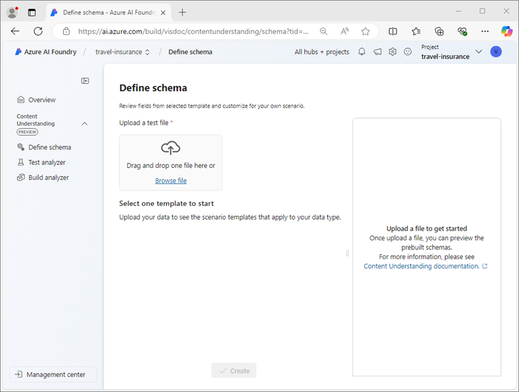Open the Copilot icon
Viewport: 519px width, 392px height.
point(507,31)
